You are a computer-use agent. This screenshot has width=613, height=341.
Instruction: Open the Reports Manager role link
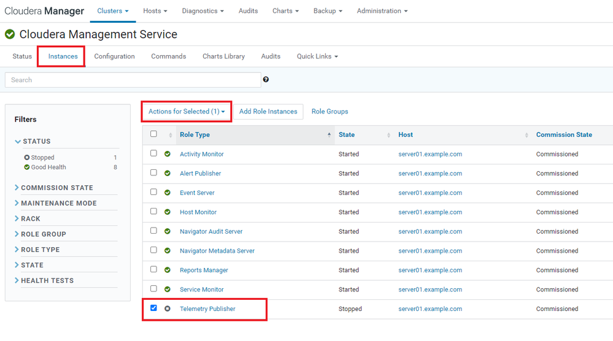[204, 270]
